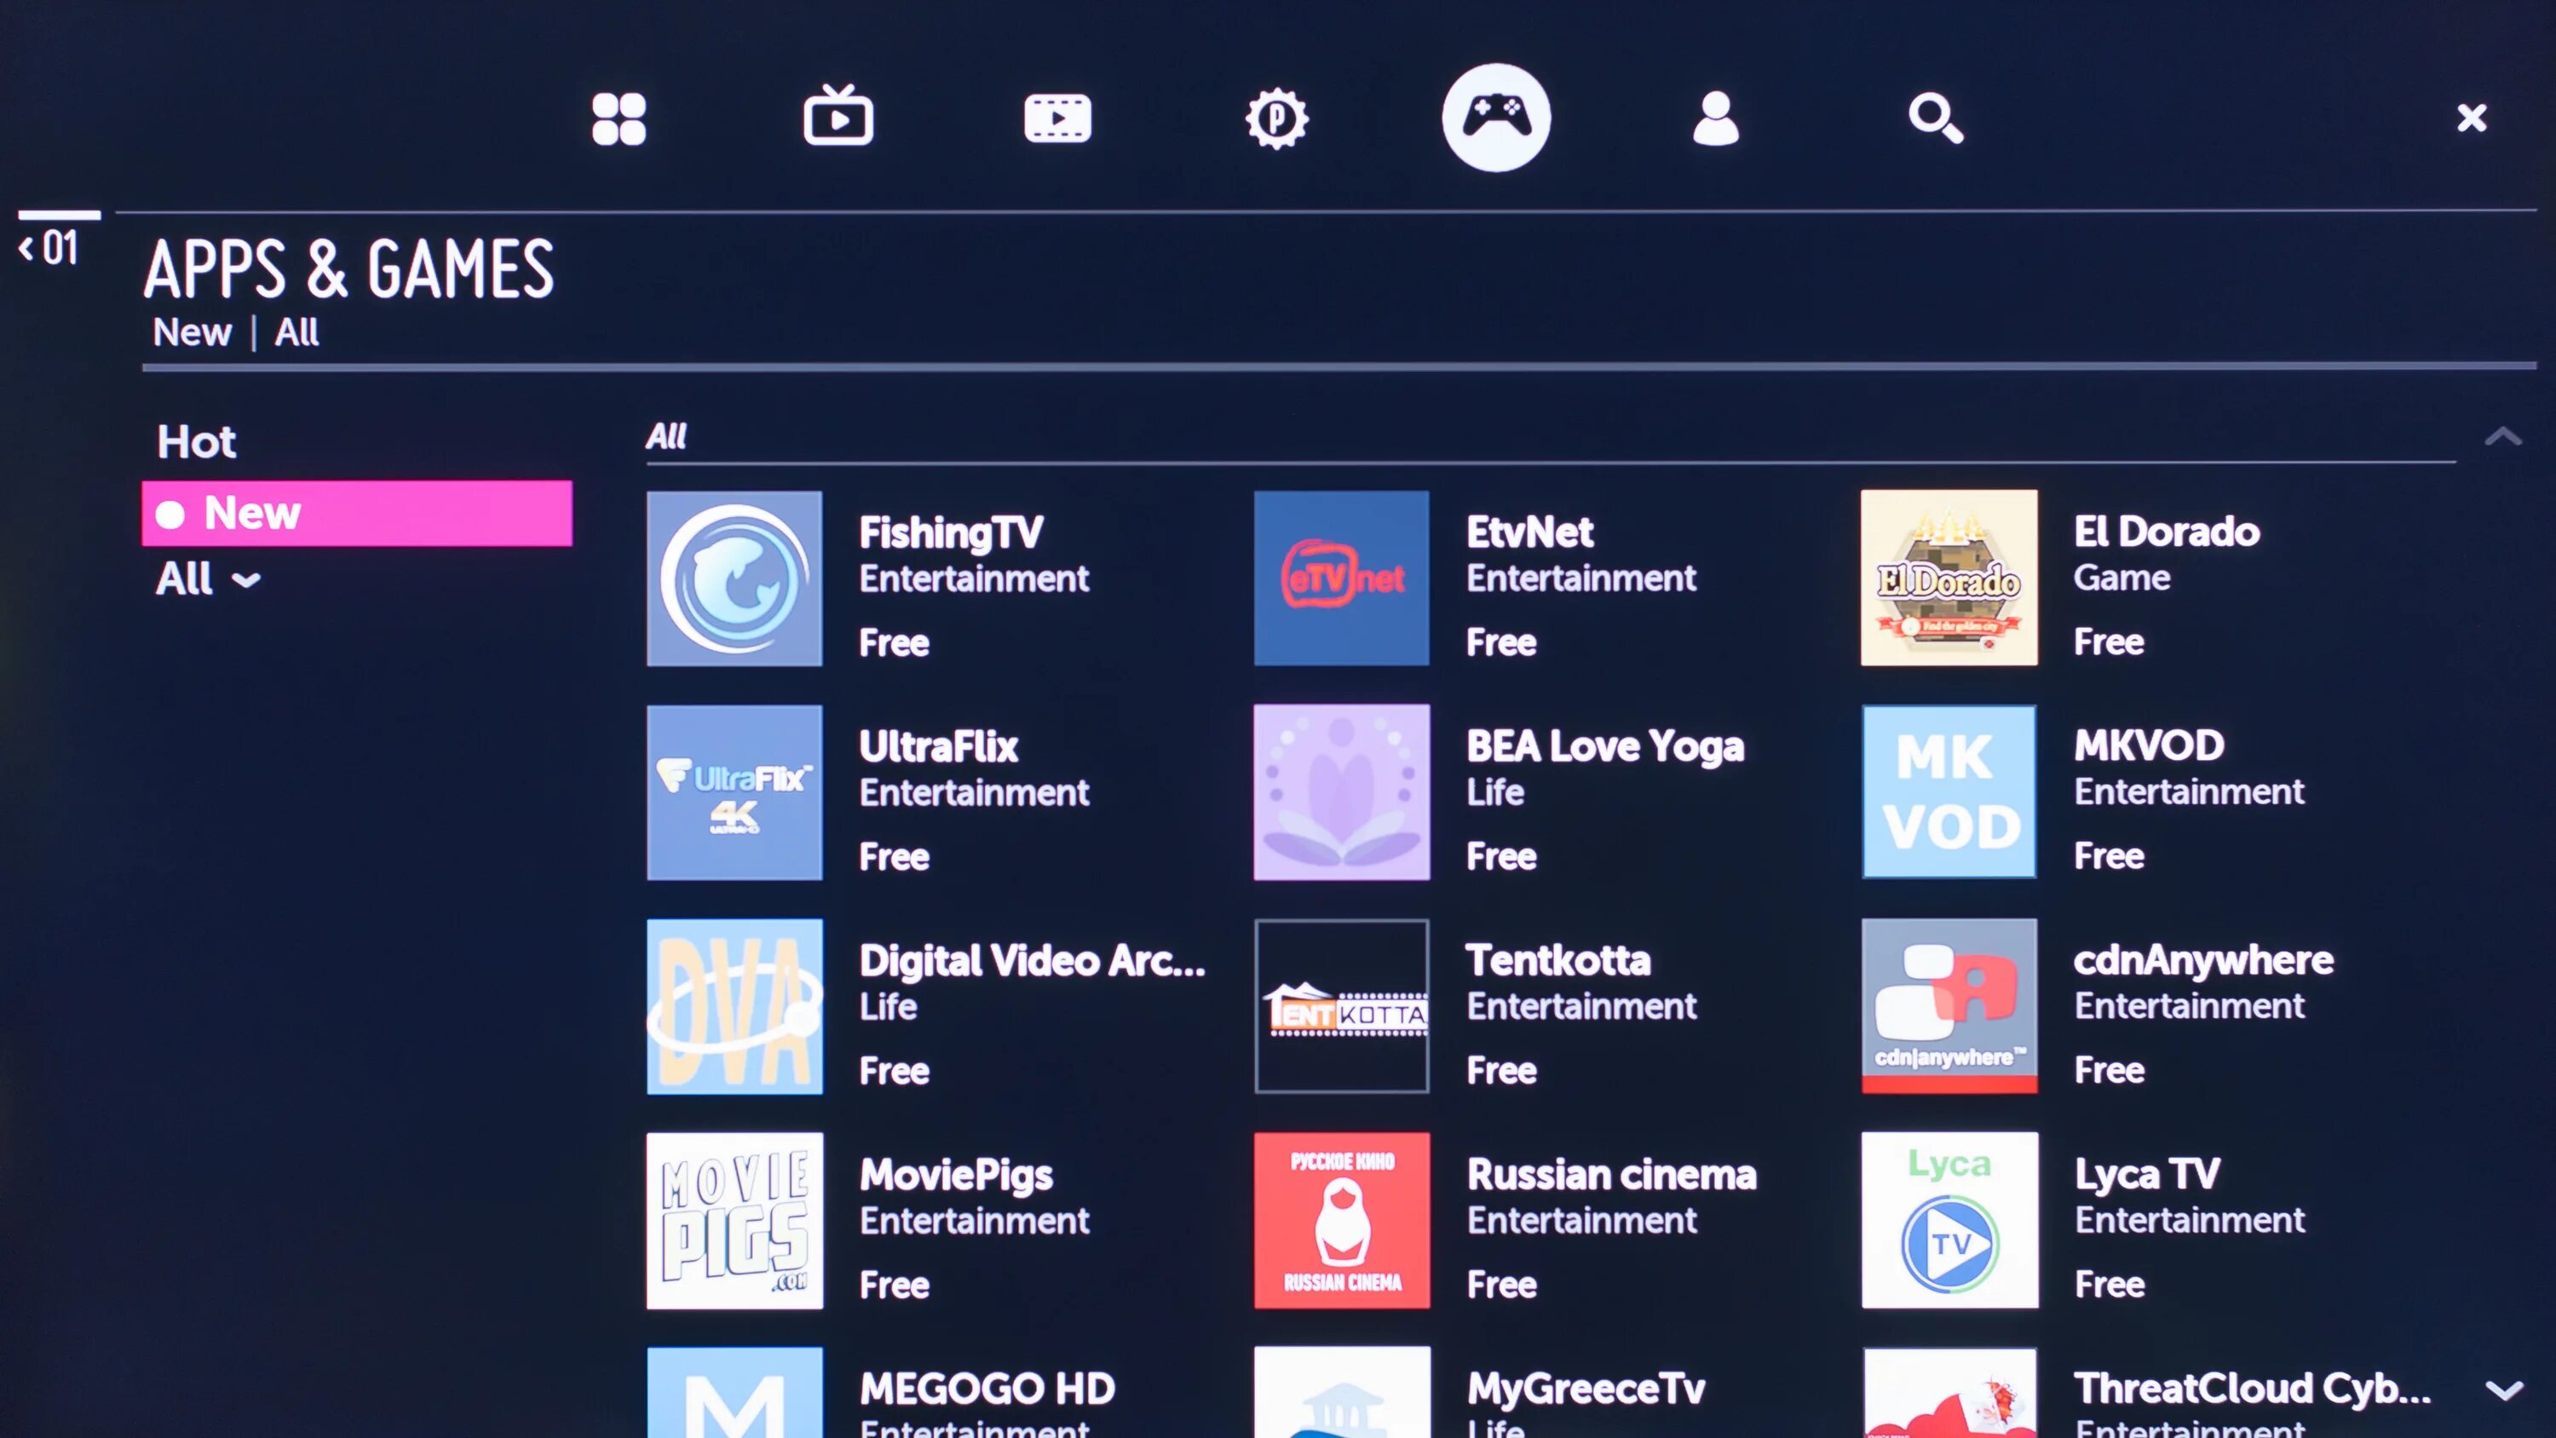Open the UltraFlix 4K app icon

[x=734, y=793]
